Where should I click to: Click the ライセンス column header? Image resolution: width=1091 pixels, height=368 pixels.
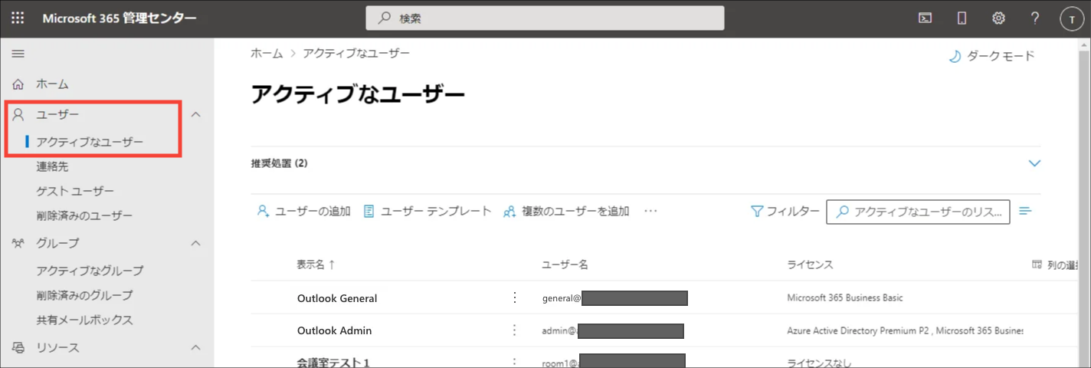point(810,264)
